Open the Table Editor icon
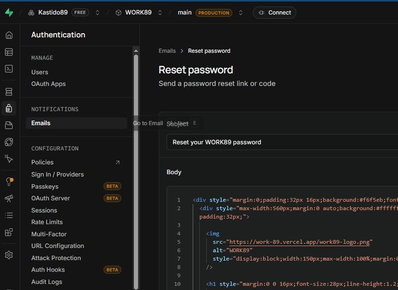Viewport: 398px width, 290px height. (9, 52)
